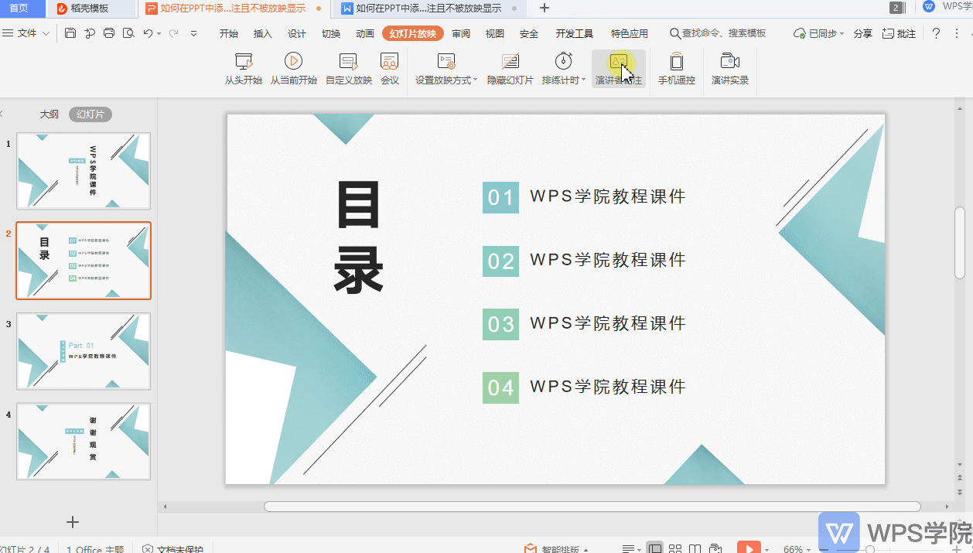Click the Comment (批注) button
The width and height of the screenshot is (973, 553).
(x=899, y=33)
